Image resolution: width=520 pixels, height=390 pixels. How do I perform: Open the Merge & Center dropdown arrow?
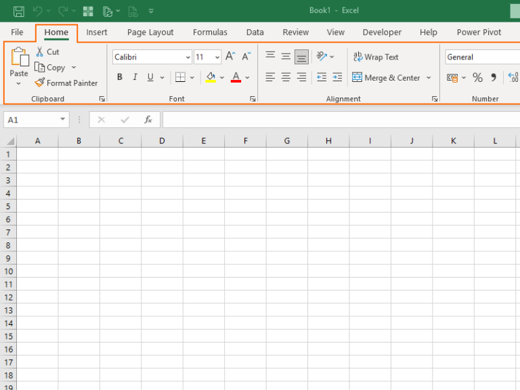(x=429, y=78)
